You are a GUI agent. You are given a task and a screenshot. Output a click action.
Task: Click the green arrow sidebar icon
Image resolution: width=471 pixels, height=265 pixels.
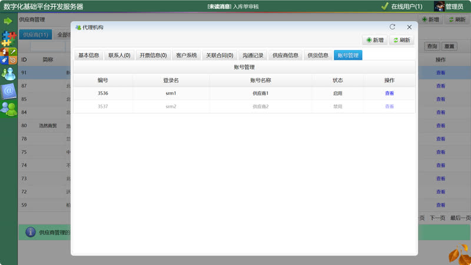8,21
